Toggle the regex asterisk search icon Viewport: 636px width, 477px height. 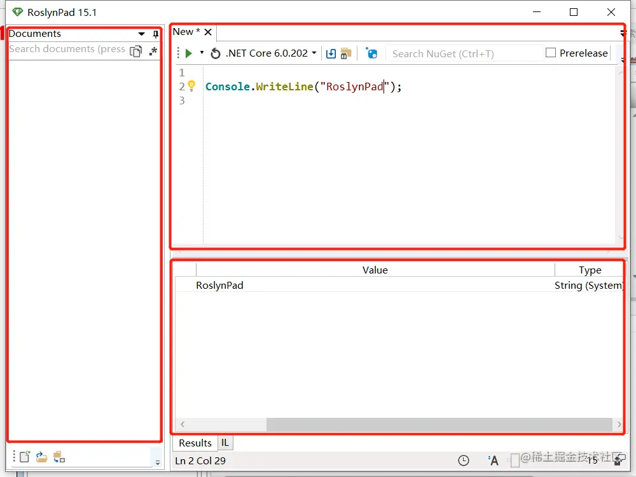point(153,51)
